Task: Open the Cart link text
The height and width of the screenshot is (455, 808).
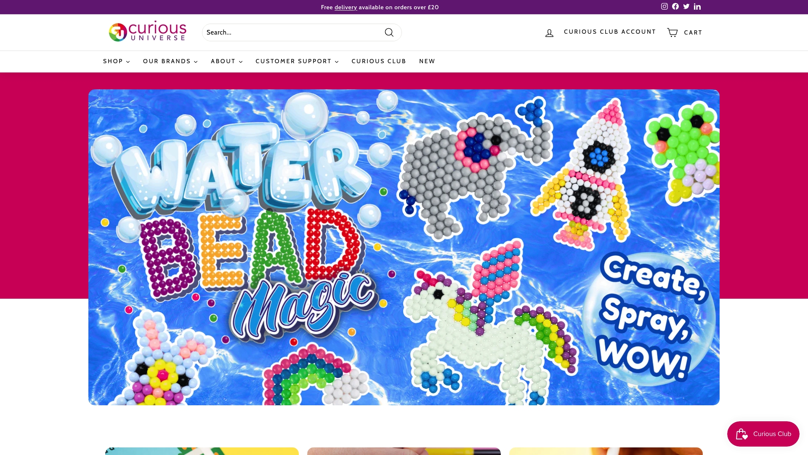Action: [x=693, y=32]
